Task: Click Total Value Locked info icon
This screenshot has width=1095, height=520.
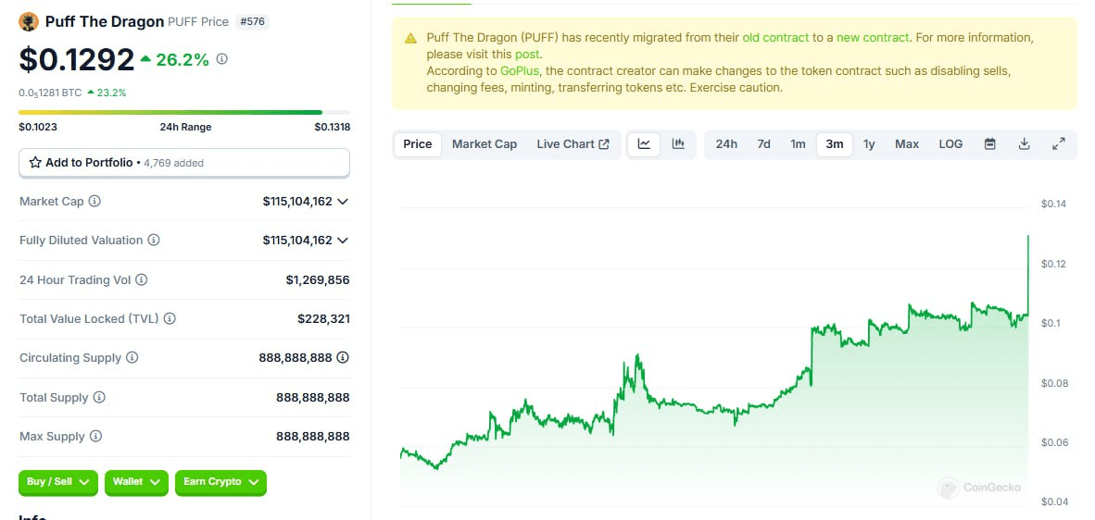Action: click(x=170, y=319)
